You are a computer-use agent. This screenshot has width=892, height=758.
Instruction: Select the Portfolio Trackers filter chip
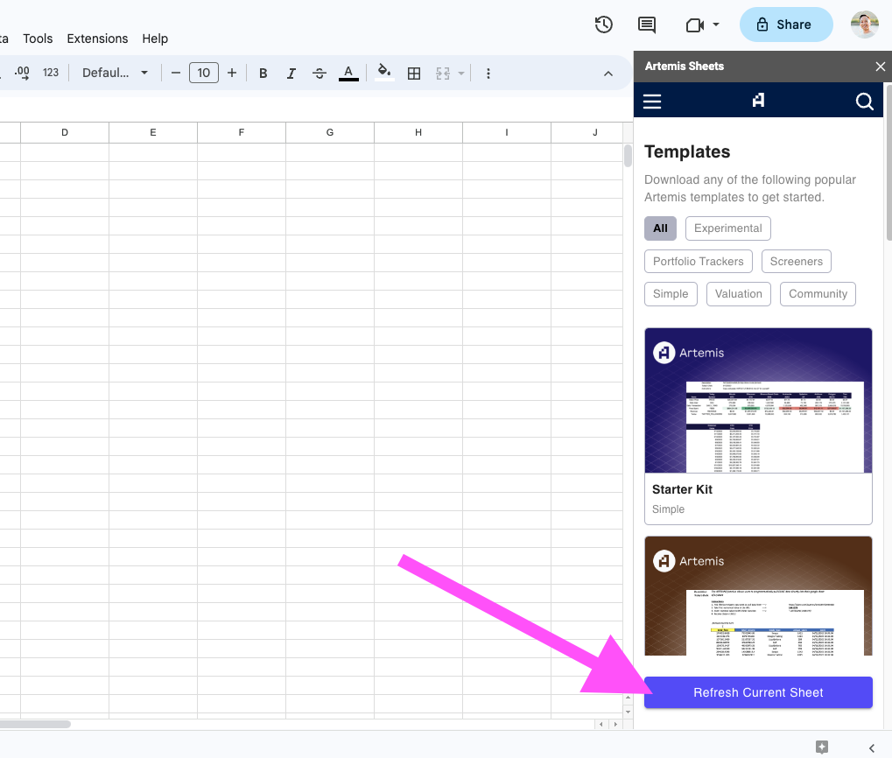coord(698,261)
